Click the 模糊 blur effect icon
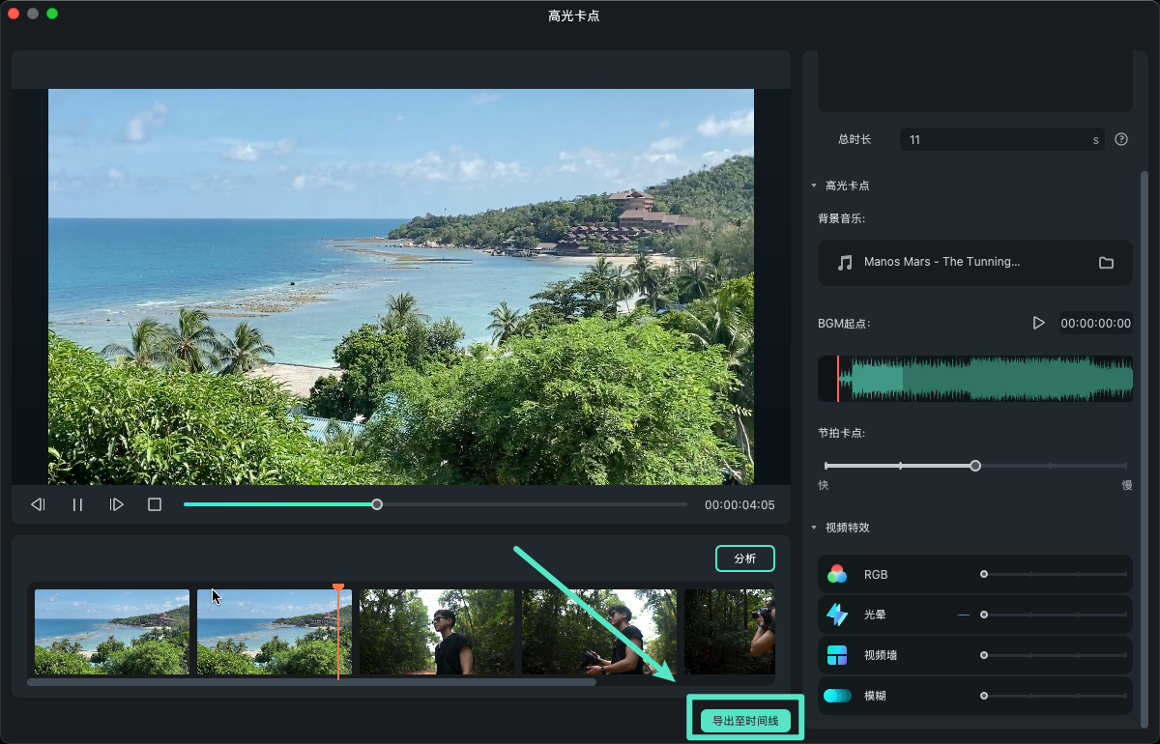 click(837, 696)
